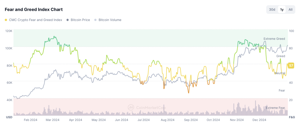Click the 120K price axis label
Screen dimensions: 298x127
(x=9, y=31)
